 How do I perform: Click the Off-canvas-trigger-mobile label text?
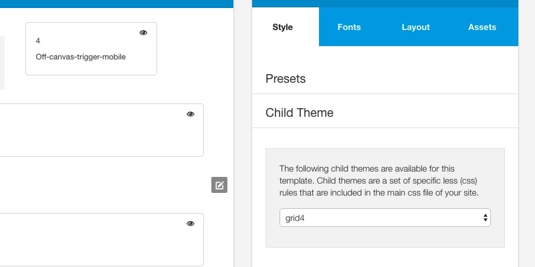pyautogui.click(x=81, y=57)
